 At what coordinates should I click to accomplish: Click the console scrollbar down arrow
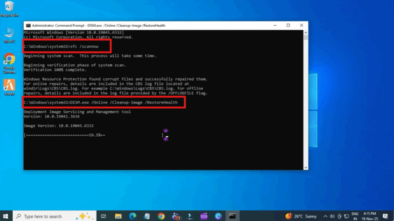(306, 167)
